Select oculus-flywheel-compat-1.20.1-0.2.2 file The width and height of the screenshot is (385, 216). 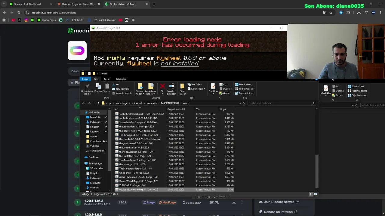tap(174, 190)
